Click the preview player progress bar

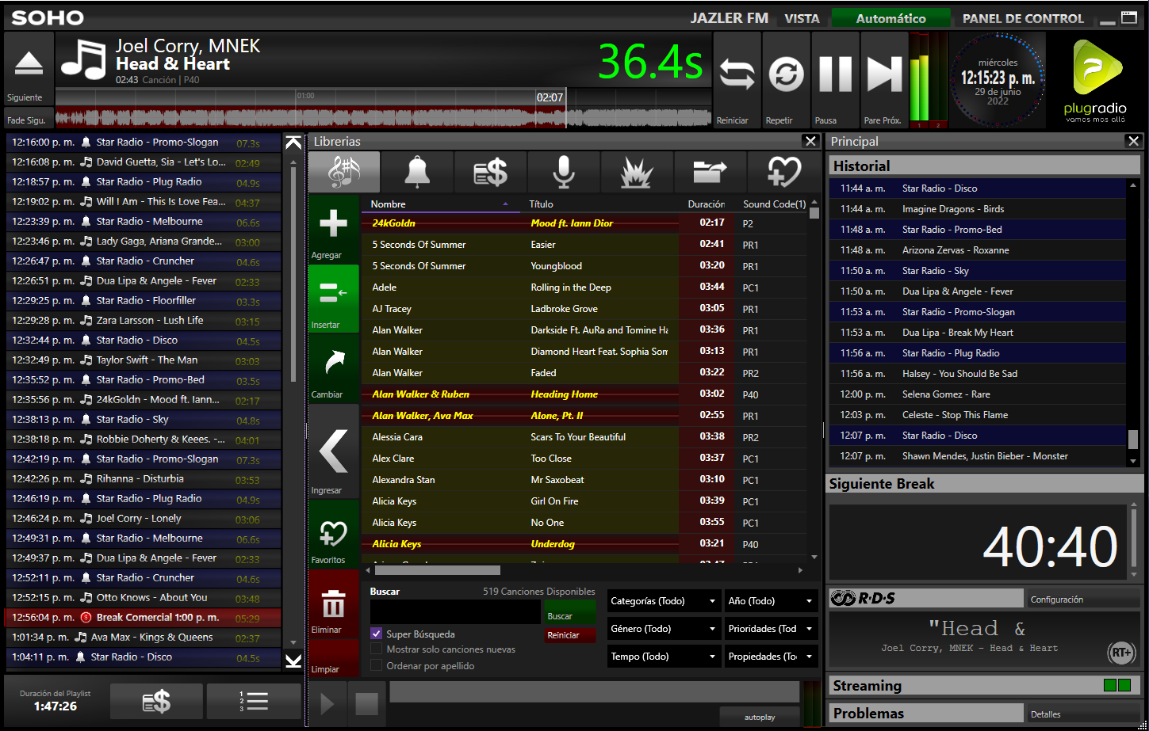click(x=594, y=692)
